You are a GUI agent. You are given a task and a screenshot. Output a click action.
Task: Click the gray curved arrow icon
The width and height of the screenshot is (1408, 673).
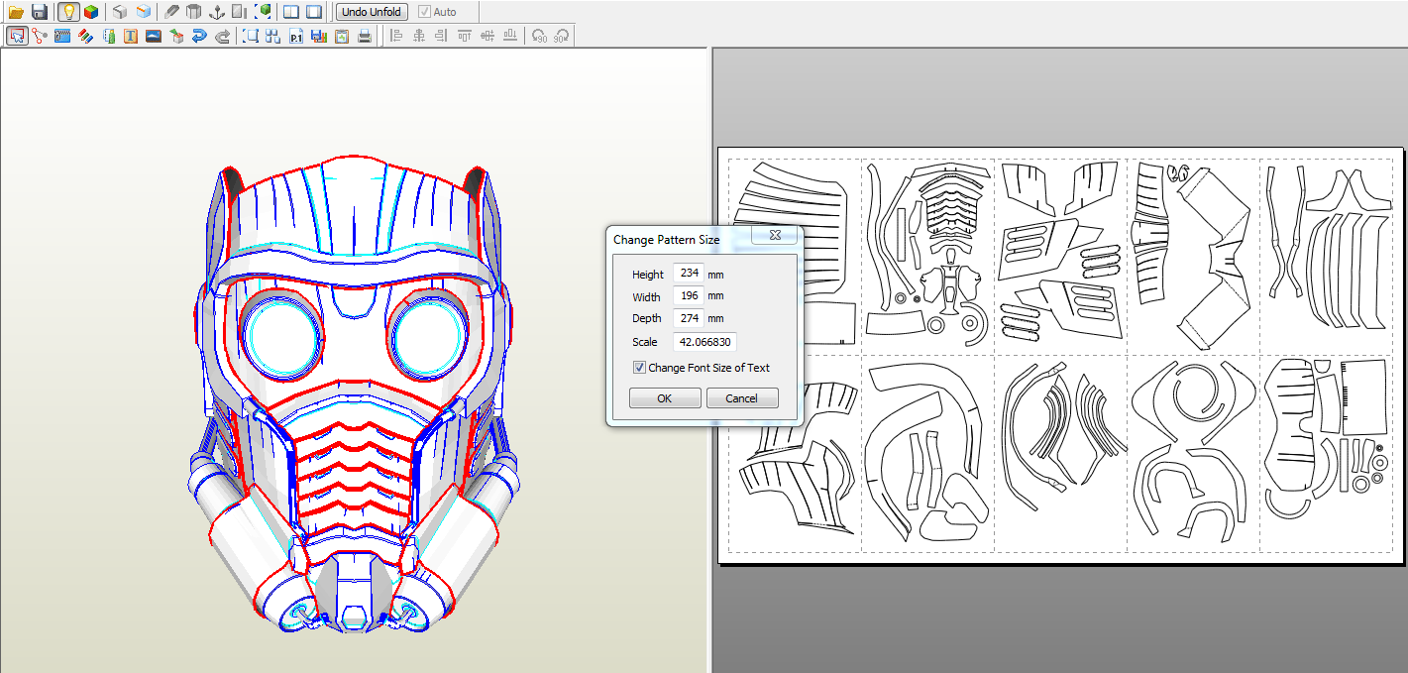223,37
